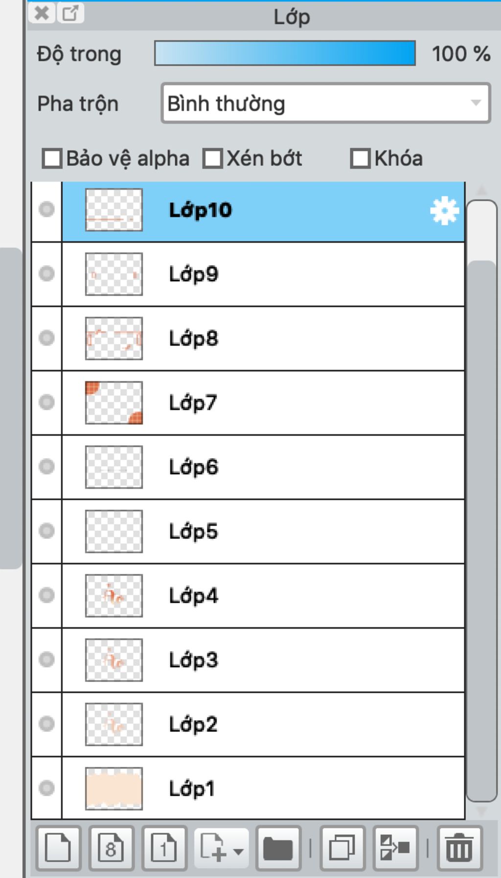
Task: Toggle visibility of layer Lớp1
Action: [x=47, y=788]
